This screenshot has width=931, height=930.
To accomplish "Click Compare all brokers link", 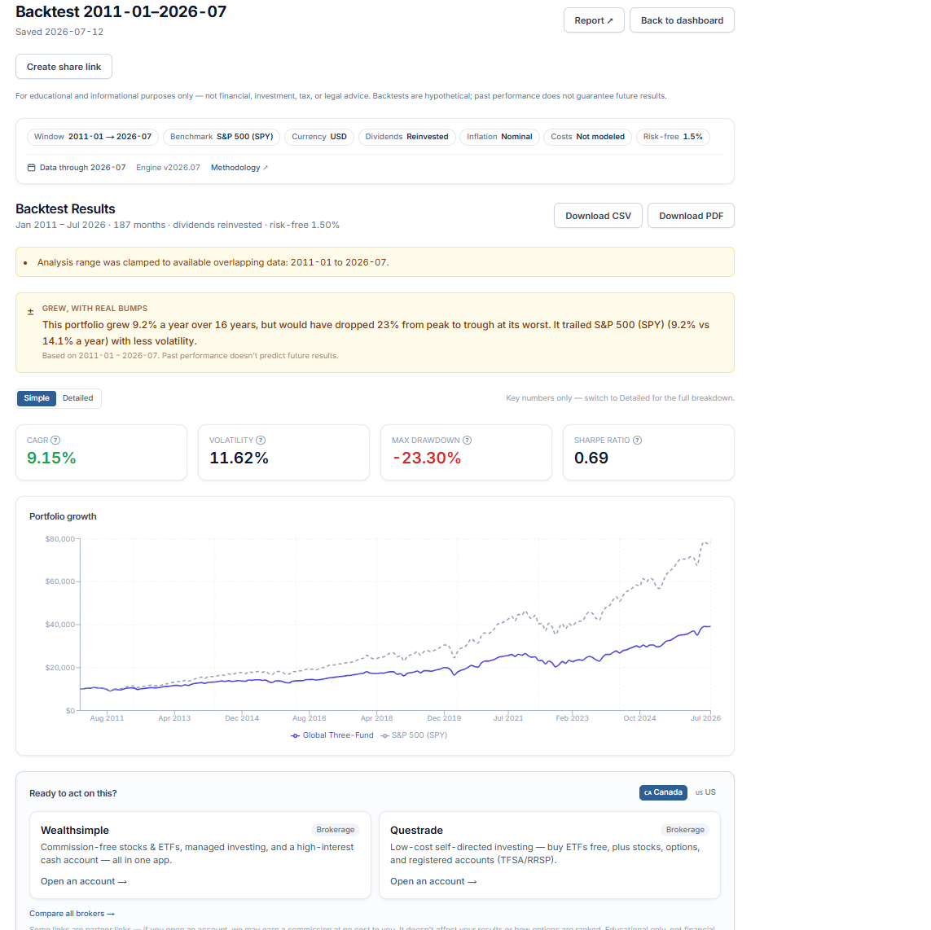I will (72, 914).
